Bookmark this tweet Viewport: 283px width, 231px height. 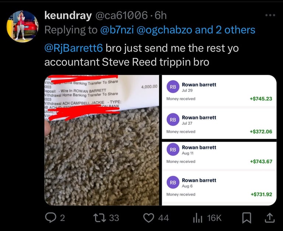click(247, 218)
